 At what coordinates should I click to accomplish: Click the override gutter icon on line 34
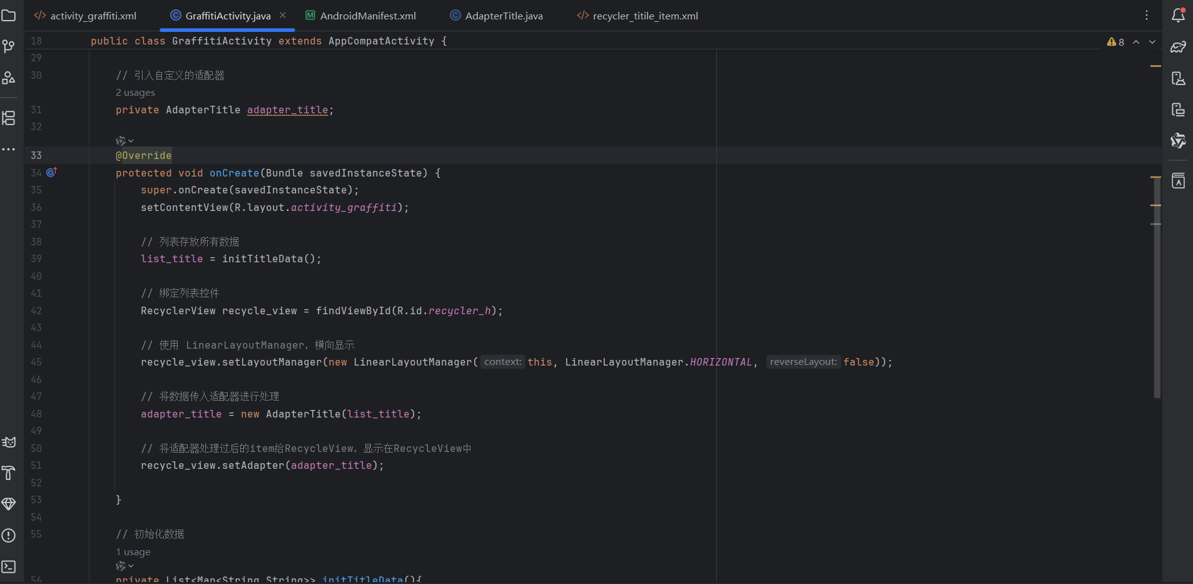coord(51,172)
